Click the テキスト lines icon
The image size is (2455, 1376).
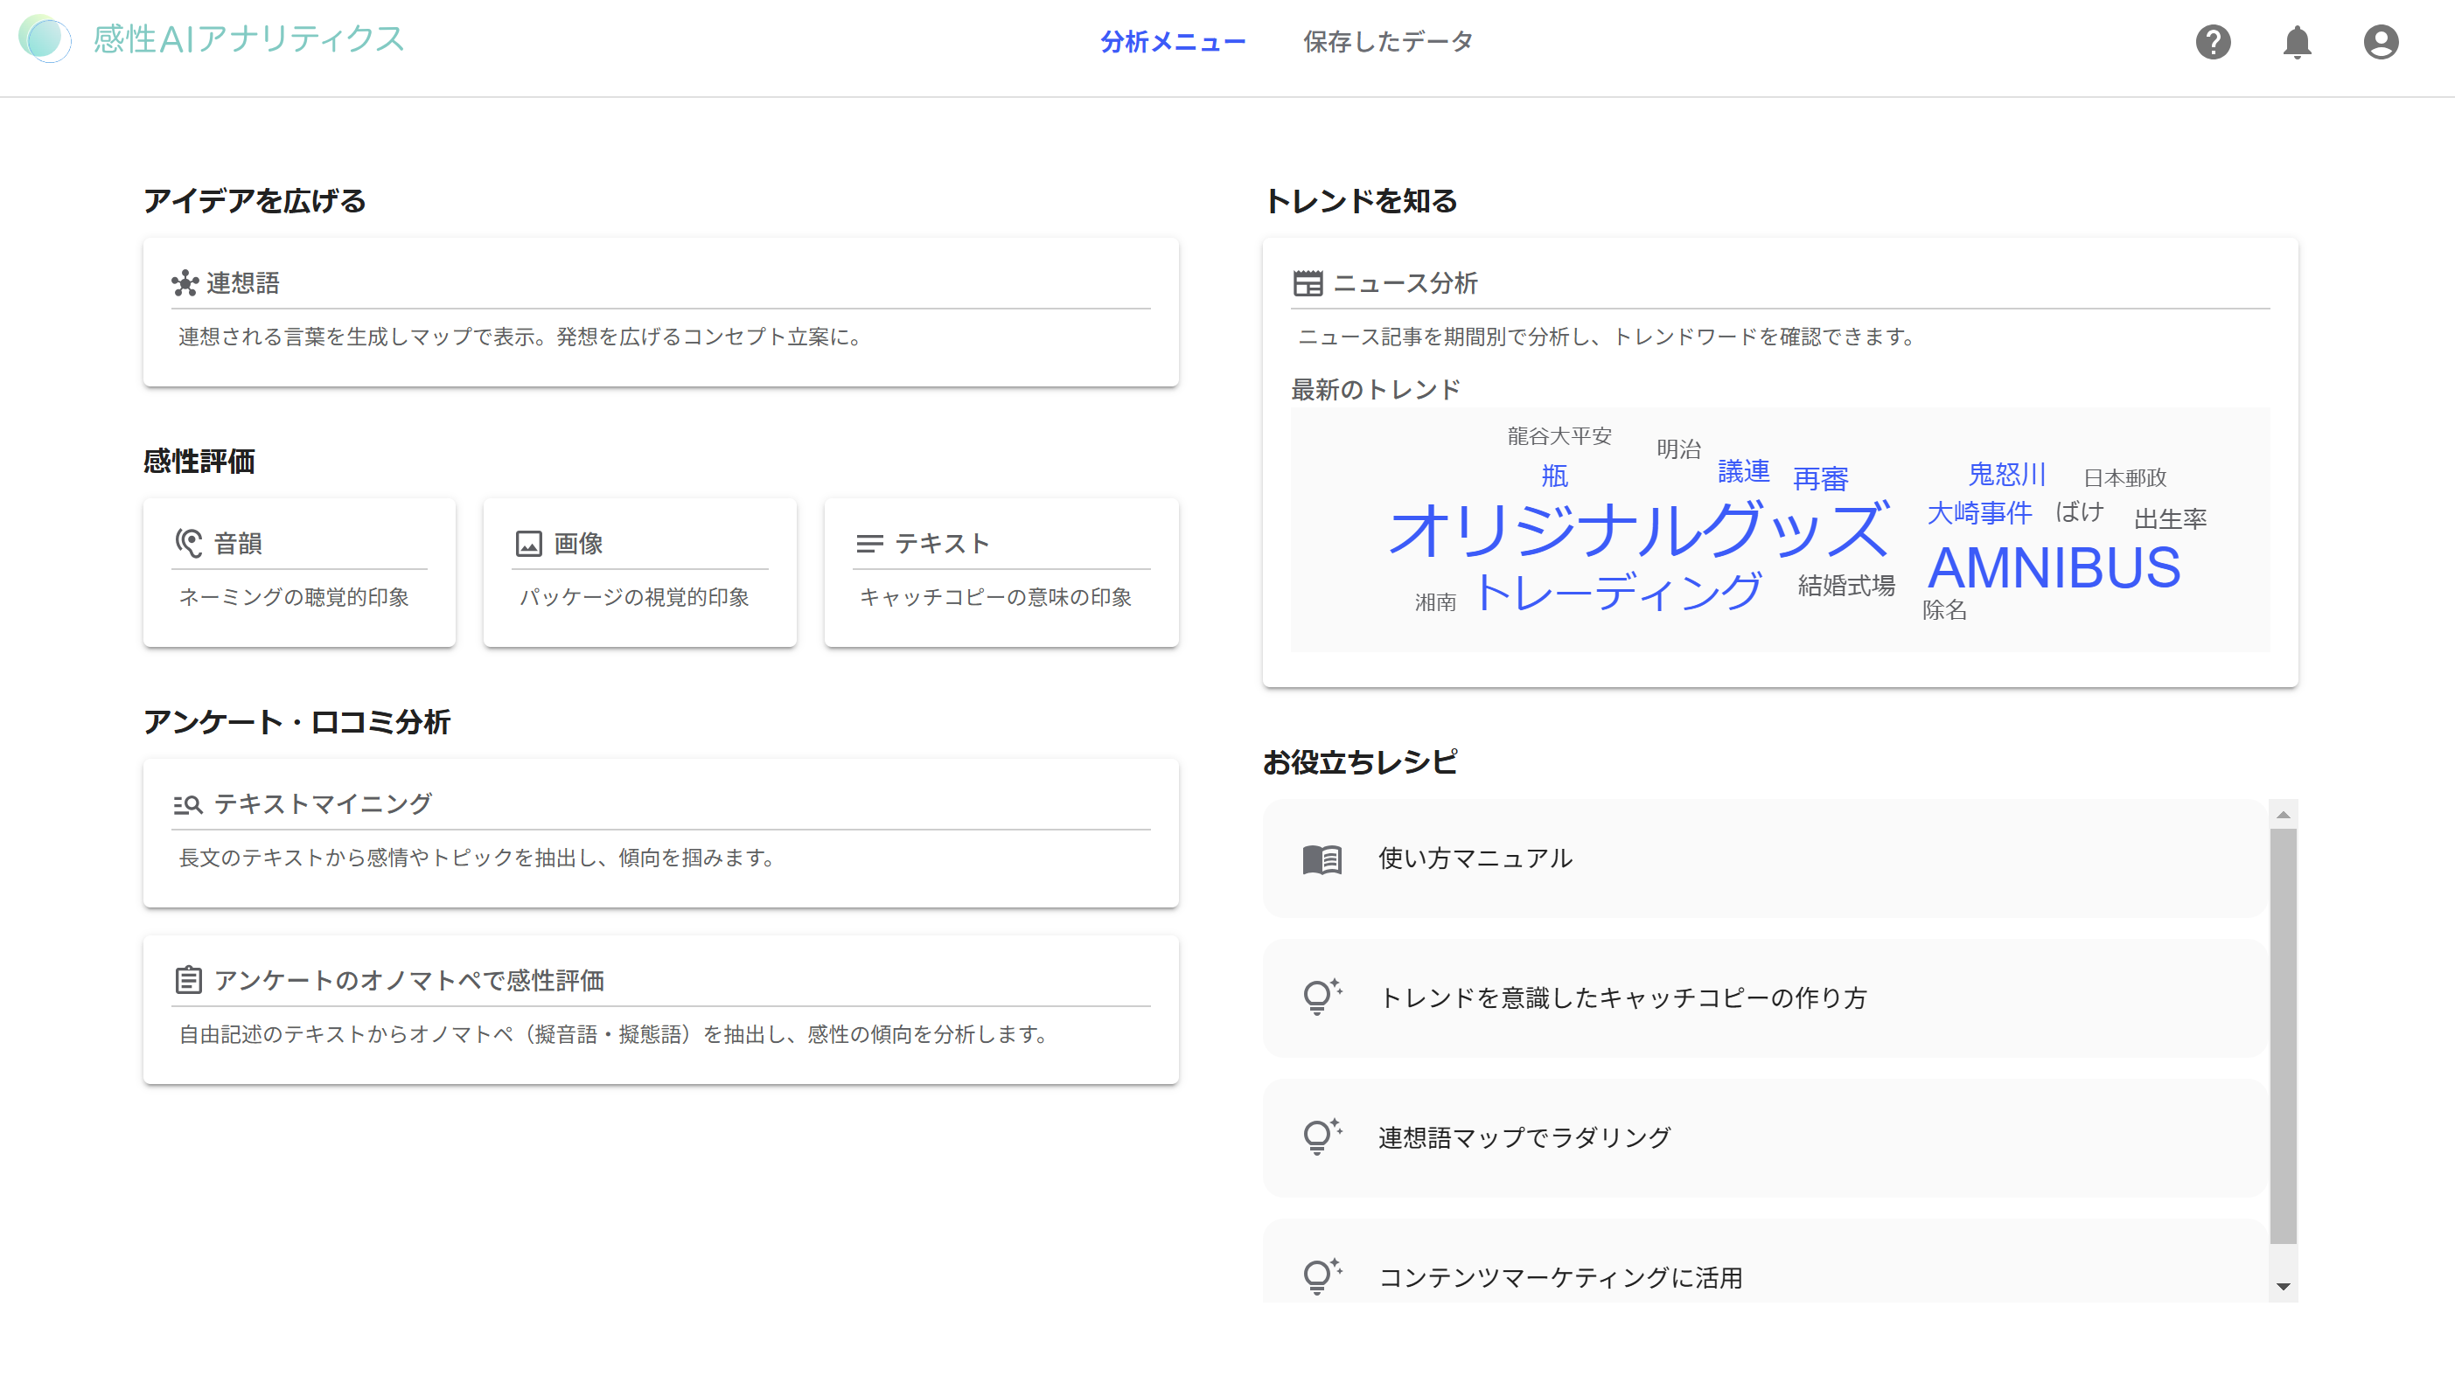[869, 543]
